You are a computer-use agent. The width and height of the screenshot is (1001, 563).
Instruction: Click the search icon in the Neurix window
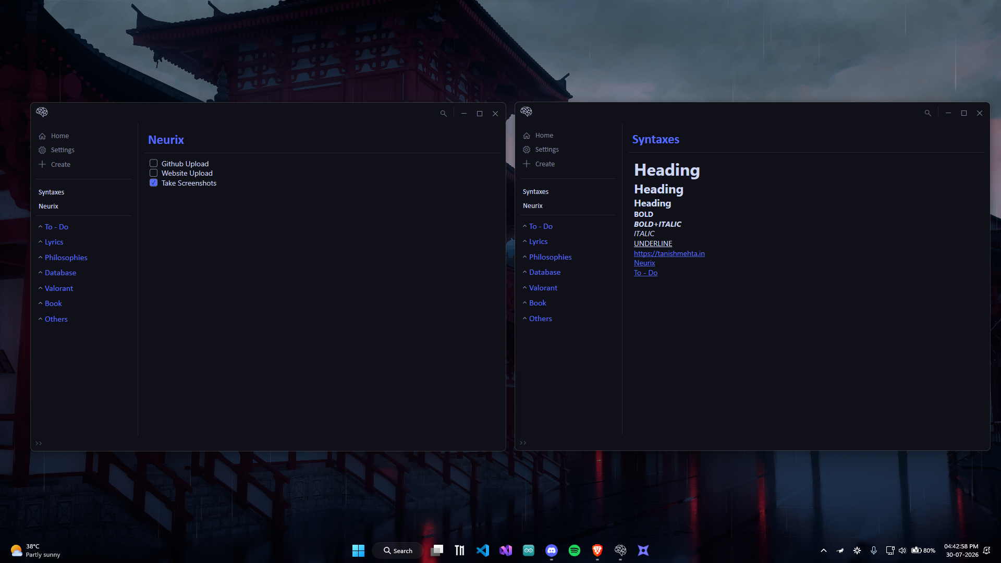[444, 114]
